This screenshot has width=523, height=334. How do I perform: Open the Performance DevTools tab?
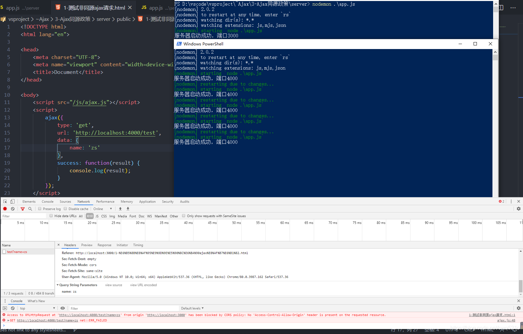(105, 201)
